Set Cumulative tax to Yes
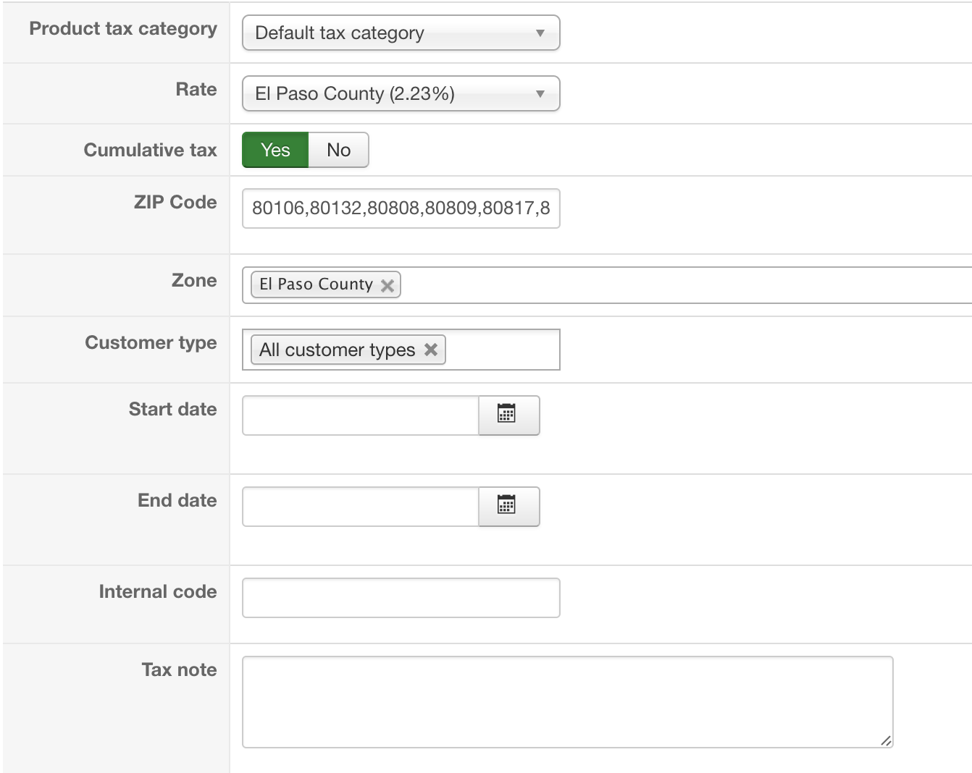This screenshot has width=972, height=773. coord(275,150)
